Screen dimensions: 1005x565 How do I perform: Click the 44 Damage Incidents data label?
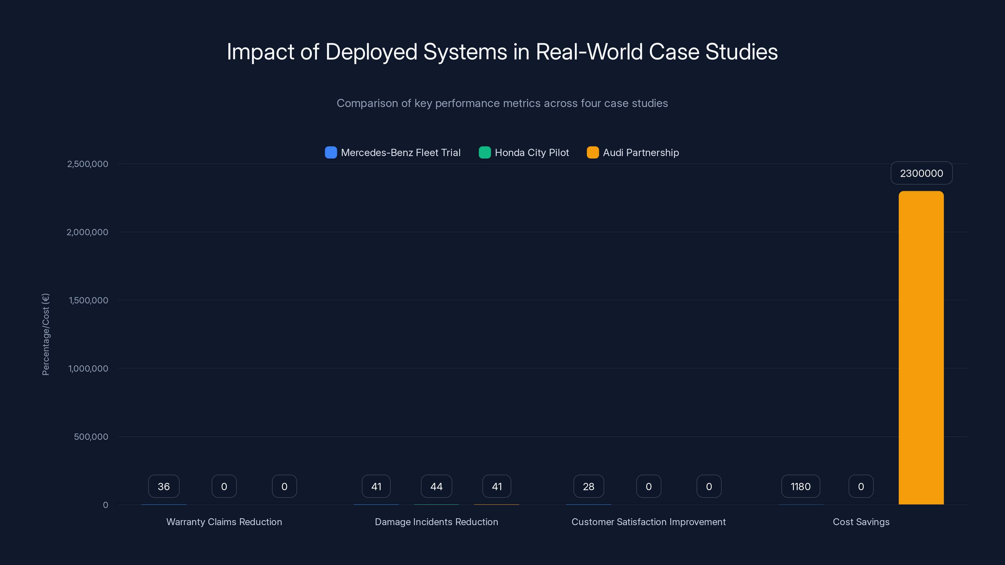[436, 486]
